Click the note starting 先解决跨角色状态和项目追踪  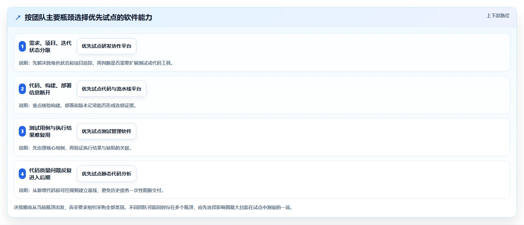pyautogui.click(x=96, y=63)
